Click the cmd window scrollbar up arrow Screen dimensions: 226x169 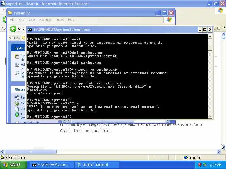tap(210, 37)
